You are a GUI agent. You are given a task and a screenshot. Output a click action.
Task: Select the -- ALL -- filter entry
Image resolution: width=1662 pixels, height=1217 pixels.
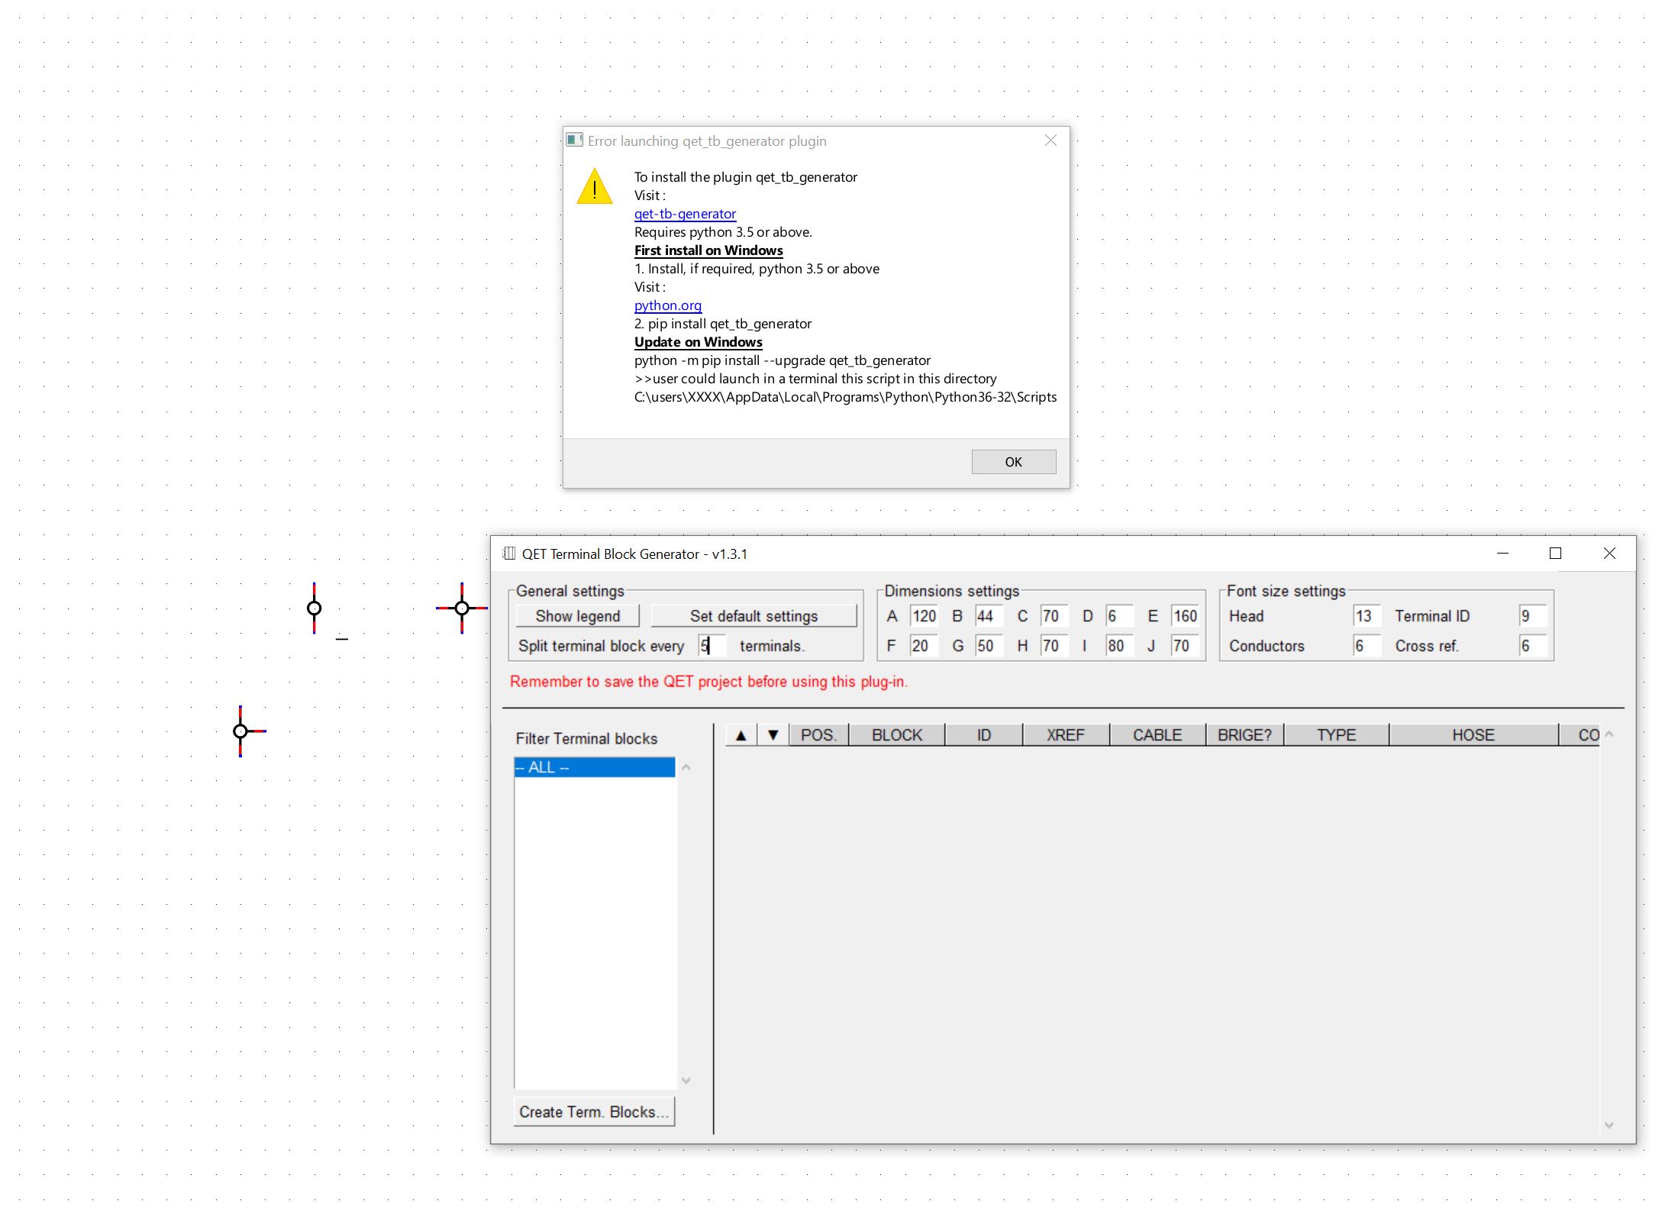pos(594,767)
